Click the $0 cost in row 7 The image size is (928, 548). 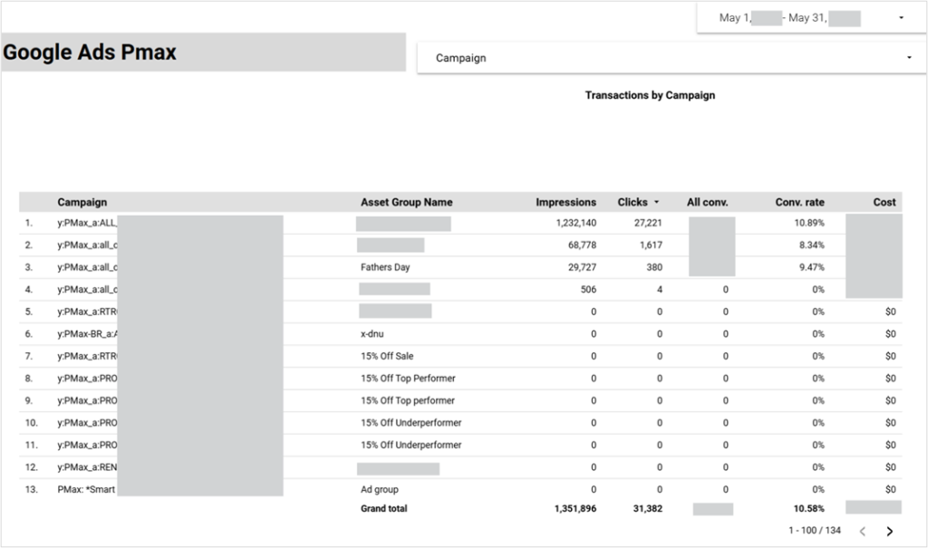(890, 356)
